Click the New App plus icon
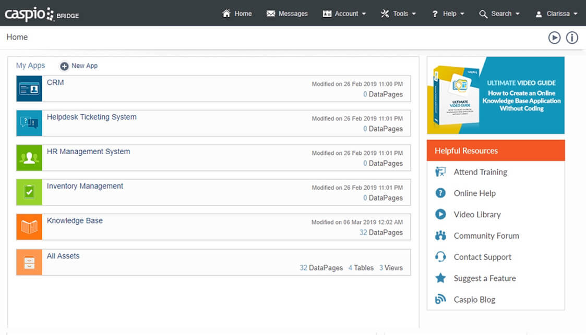This screenshot has width=586, height=335. tap(64, 66)
